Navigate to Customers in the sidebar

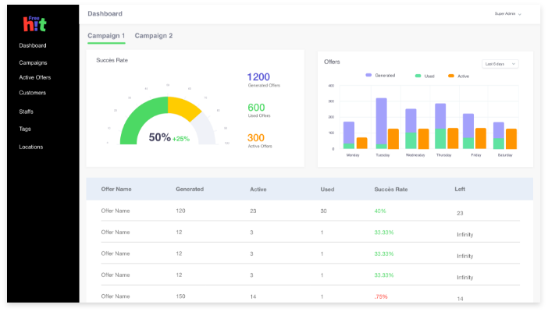tap(33, 93)
